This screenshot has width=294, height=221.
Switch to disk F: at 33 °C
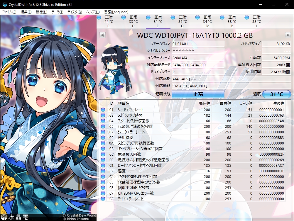pos(133,21)
